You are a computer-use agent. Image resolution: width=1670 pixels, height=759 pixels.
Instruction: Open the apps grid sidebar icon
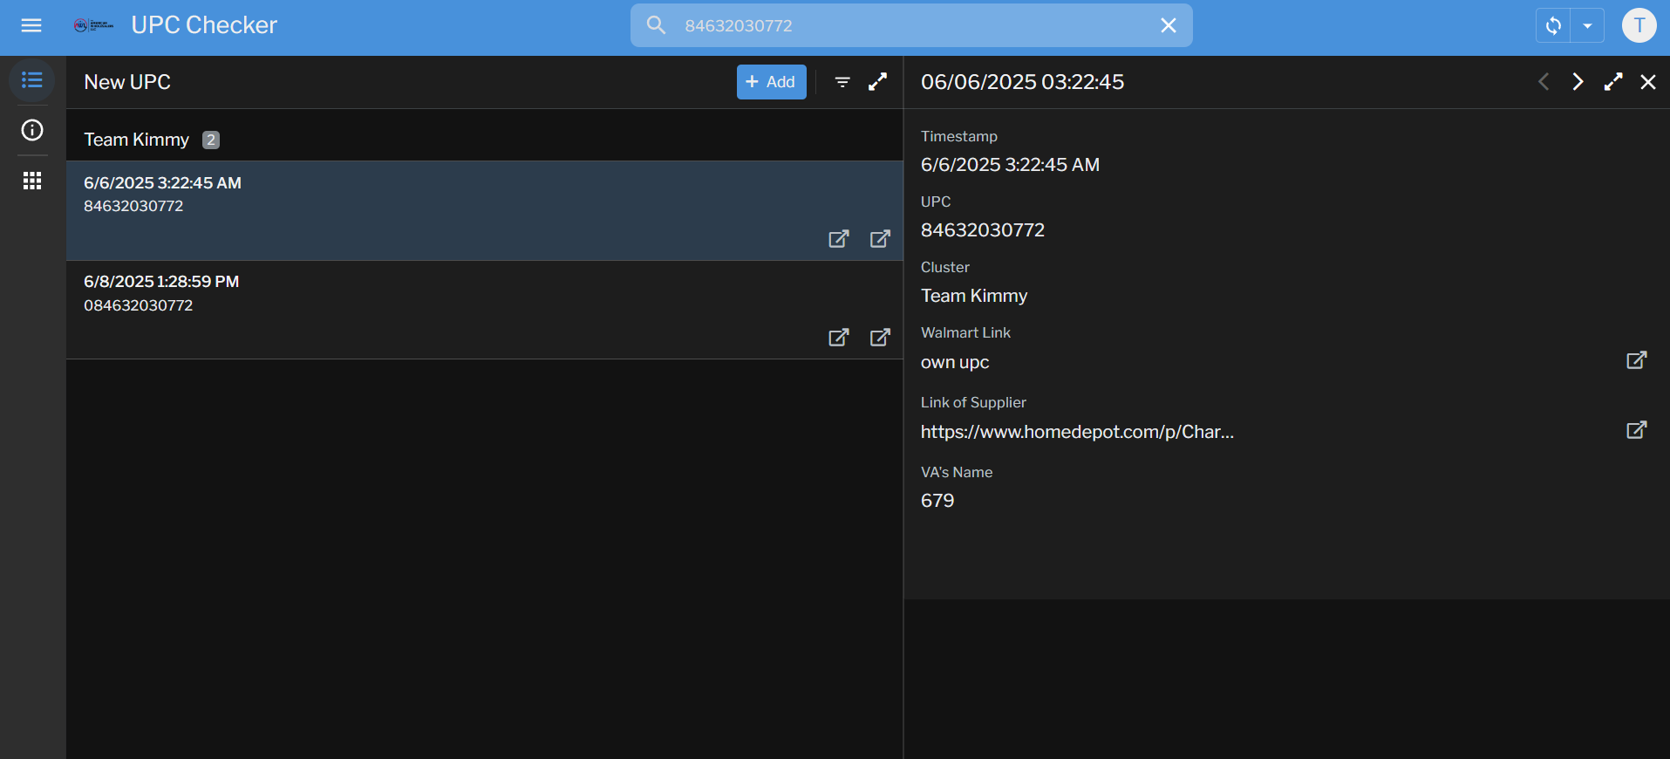[32, 181]
